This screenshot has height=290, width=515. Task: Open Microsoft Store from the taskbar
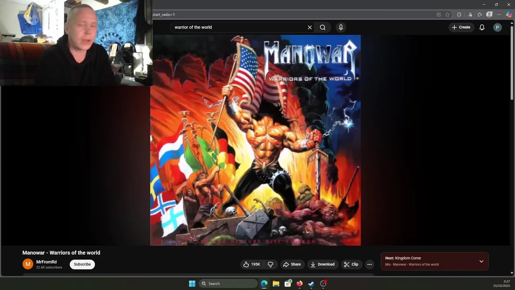288,284
